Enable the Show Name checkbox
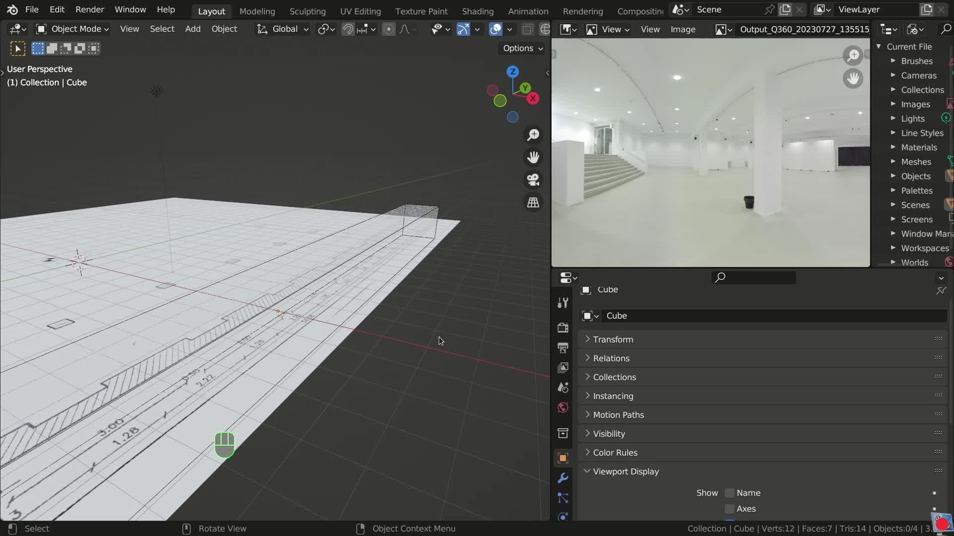The image size is (954, 536). click(x=729, y=493)
